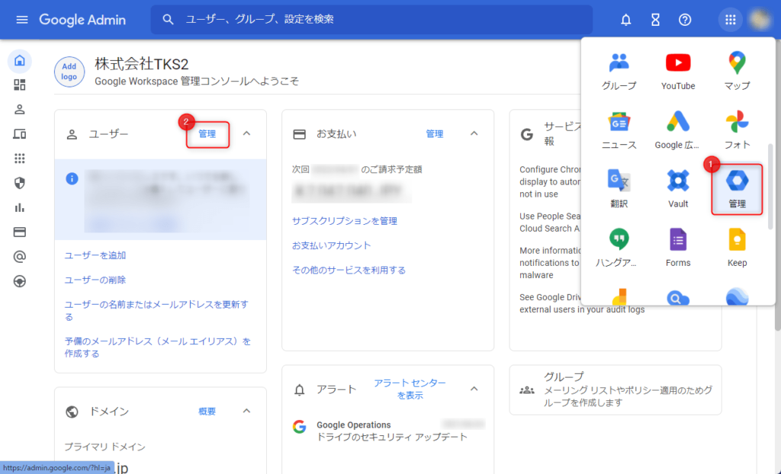Open お支払いアカウント link
This screenshot has height=474, width=781.
coord(332,245)
